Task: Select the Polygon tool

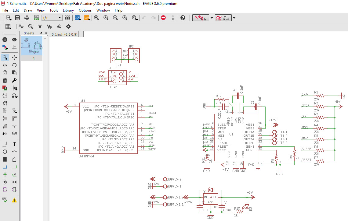Action: point(14,159)
